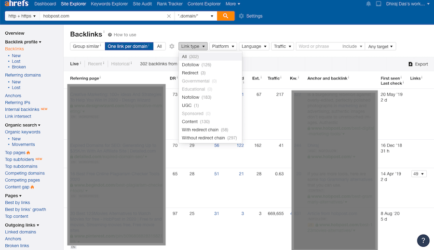The height and width of the screenshot is (250, 434).
Task: Sort by DR column header
Action: tap(173, 78)
